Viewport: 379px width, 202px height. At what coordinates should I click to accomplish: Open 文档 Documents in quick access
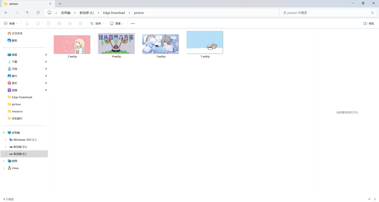tap(12, 69)
